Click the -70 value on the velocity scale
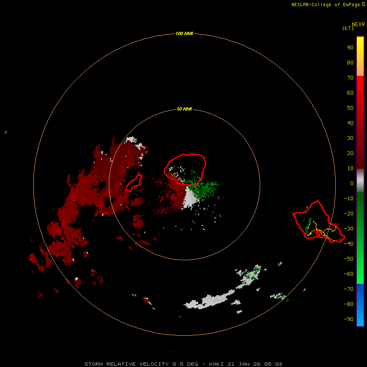This screenshot has height=367, width=367. click(349, 289)
